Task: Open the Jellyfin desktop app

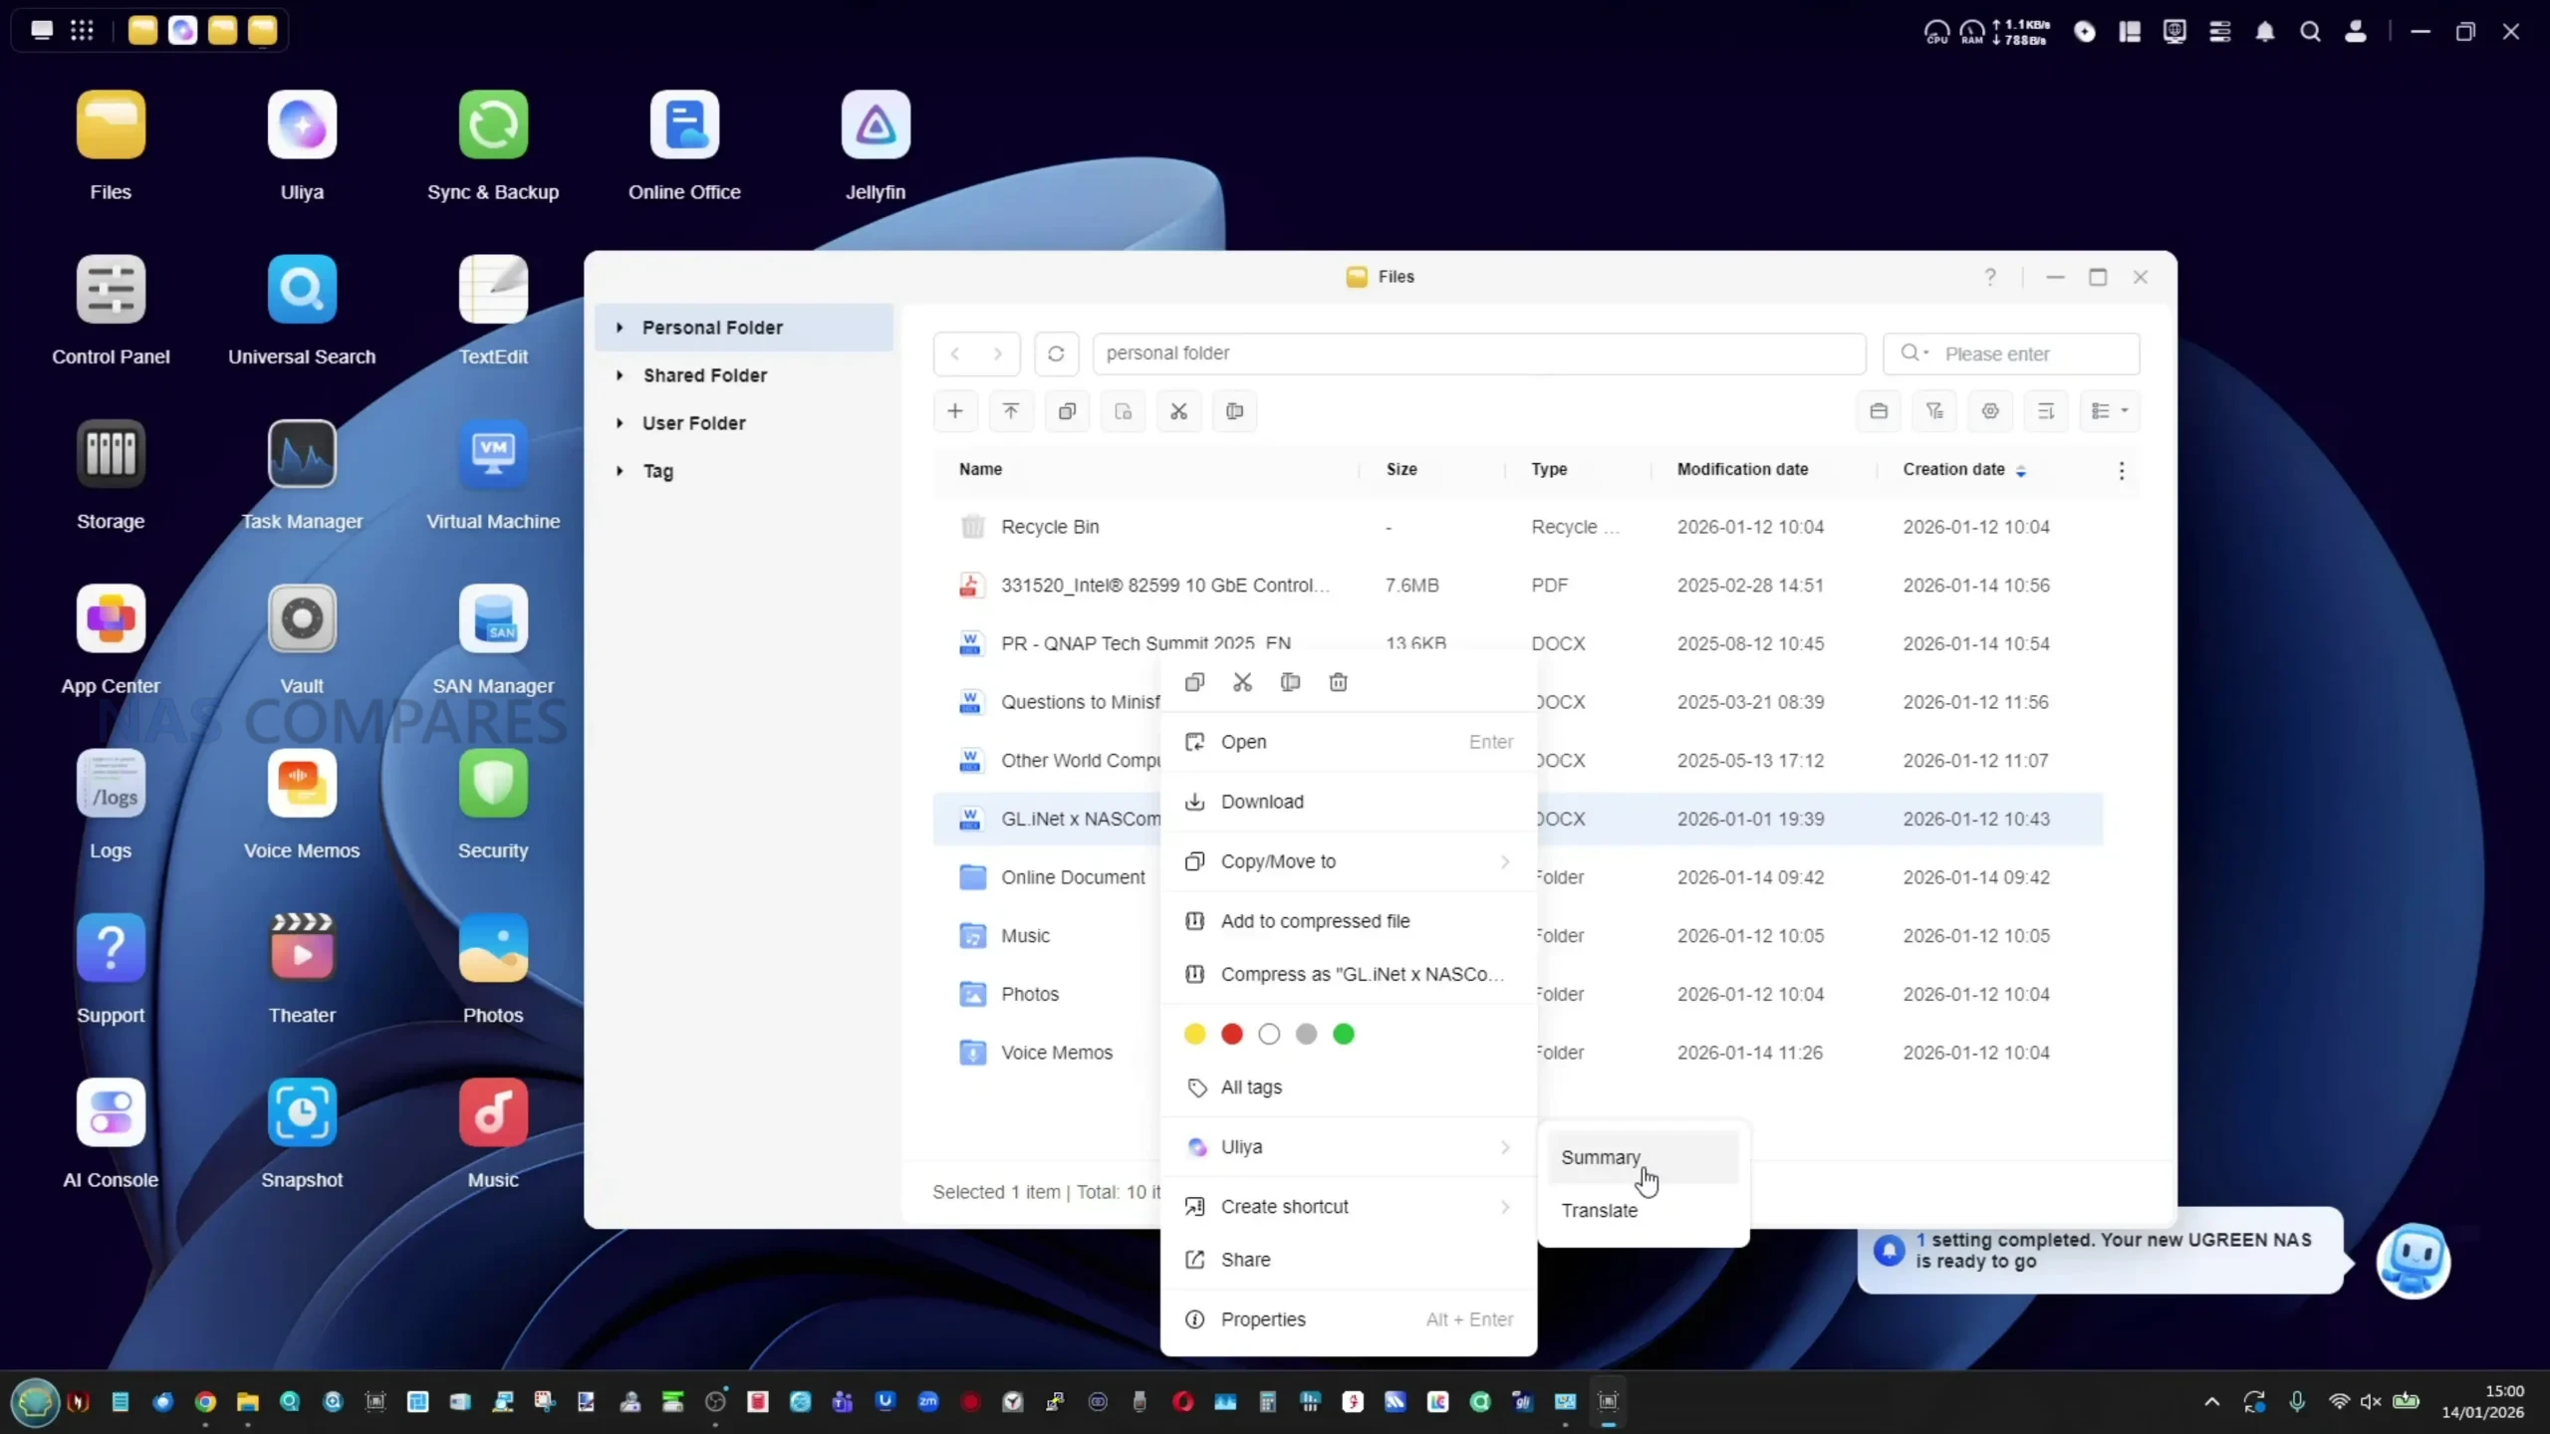Action: [x=875, y=125]
